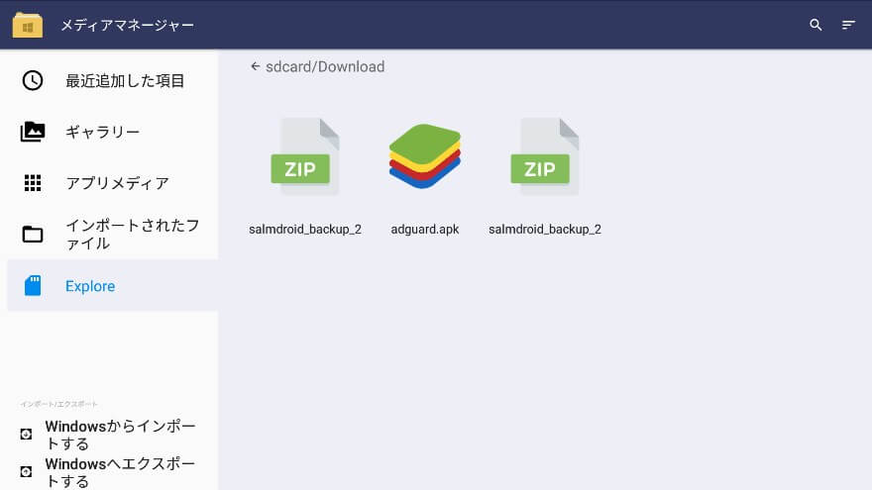This screenshot has width=872, height=490.
Task: Click the gallery pictures icon
Action: tap(33, 132)
